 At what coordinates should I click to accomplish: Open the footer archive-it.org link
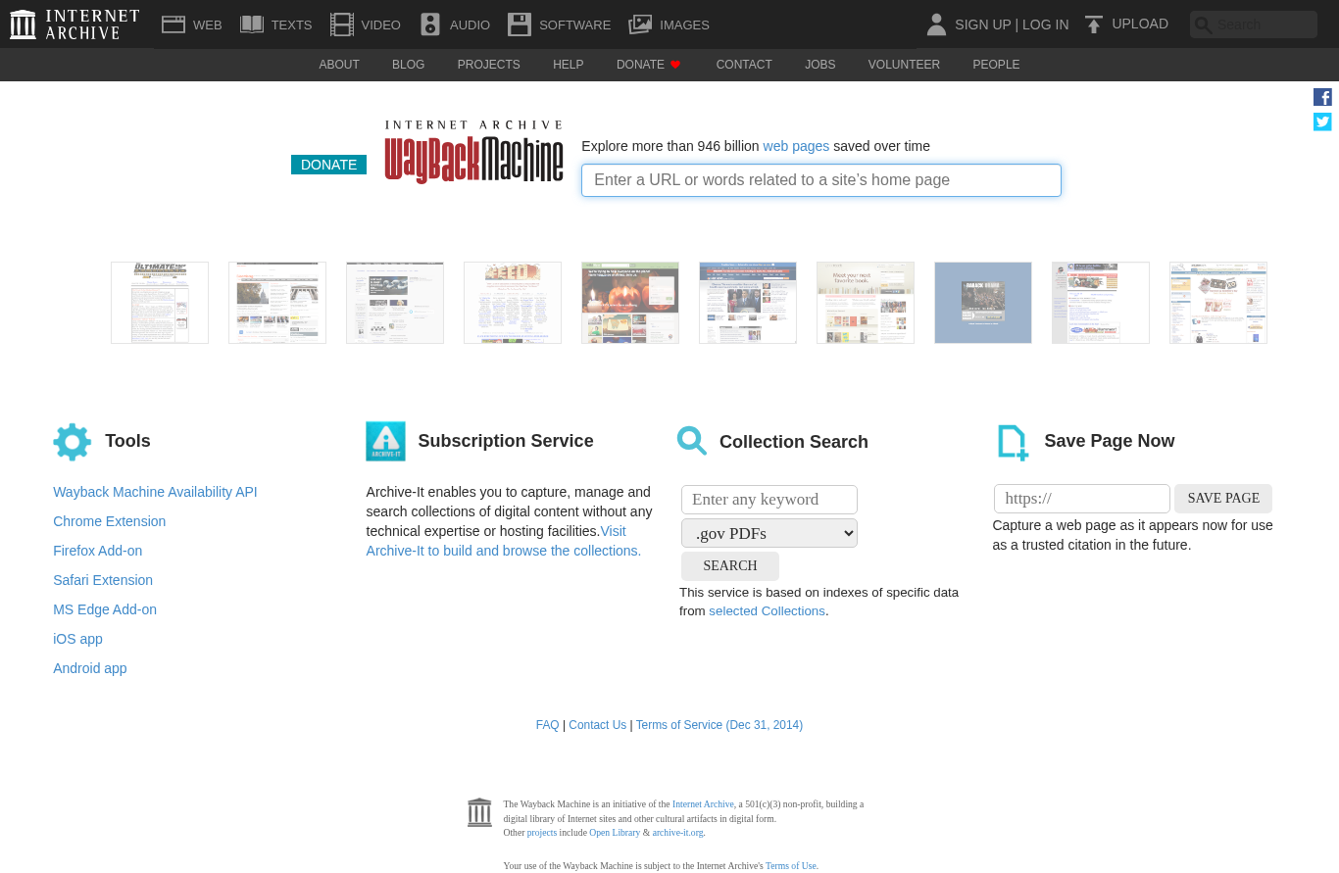[677, 833]
